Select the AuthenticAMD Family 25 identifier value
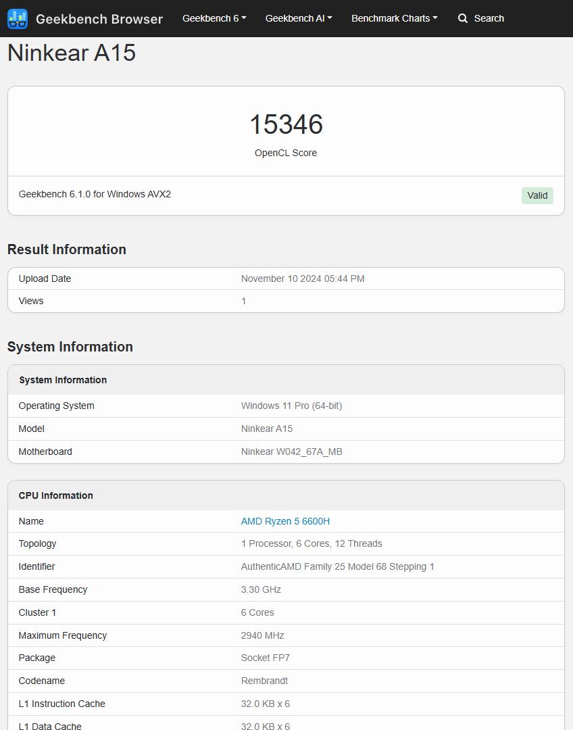Image resolution: width=573 pixels, height=730 pixels. pos(337,566)
